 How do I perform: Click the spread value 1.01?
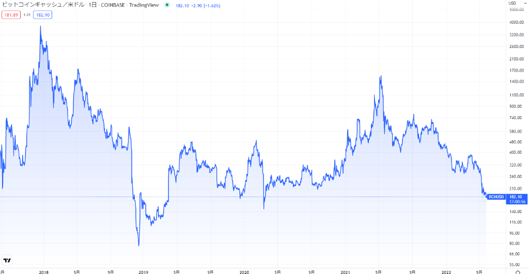click(x=27, y=15)
